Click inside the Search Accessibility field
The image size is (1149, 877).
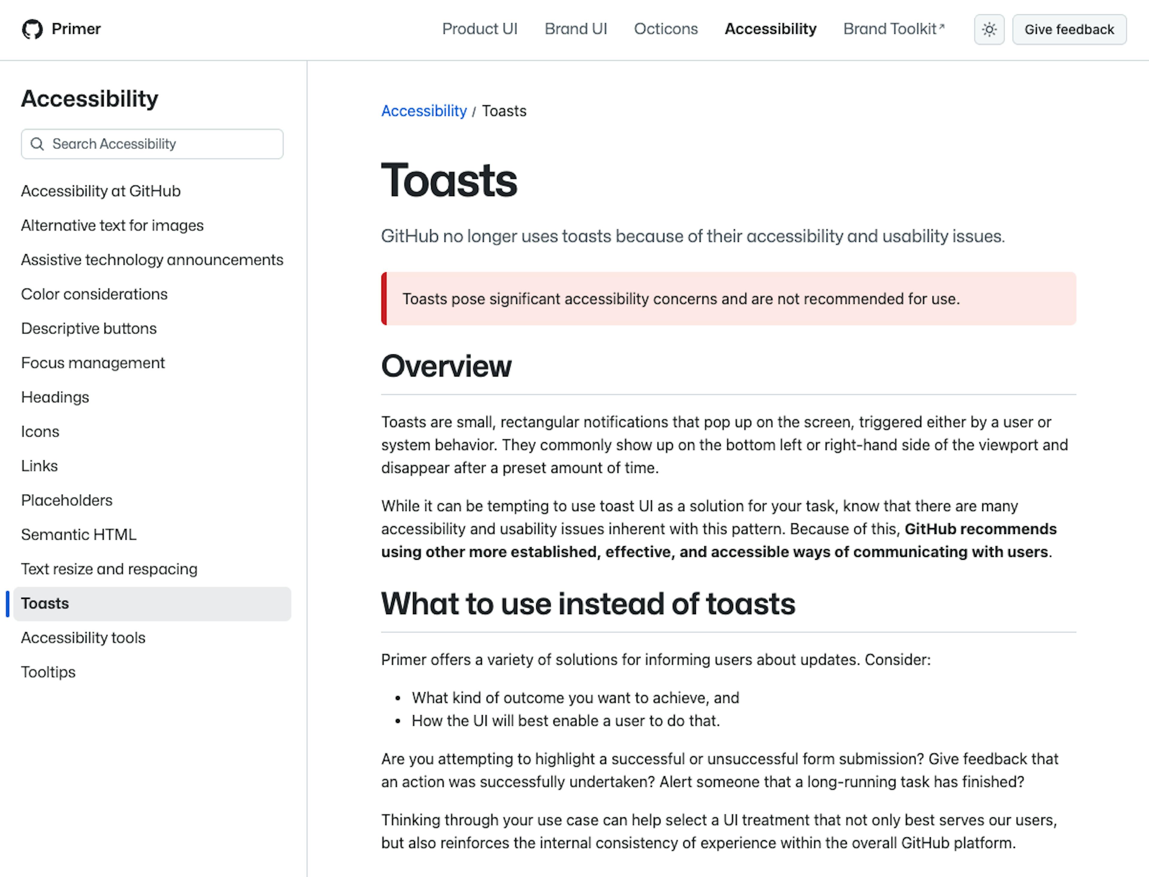tap(151, 144)
